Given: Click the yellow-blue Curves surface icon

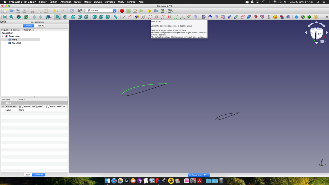Looking at the screenshot, I should [x=137, y=17].
